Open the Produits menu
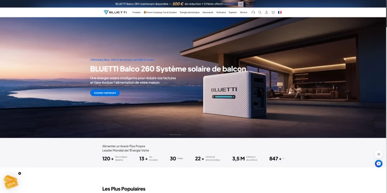 click(136, 13)
